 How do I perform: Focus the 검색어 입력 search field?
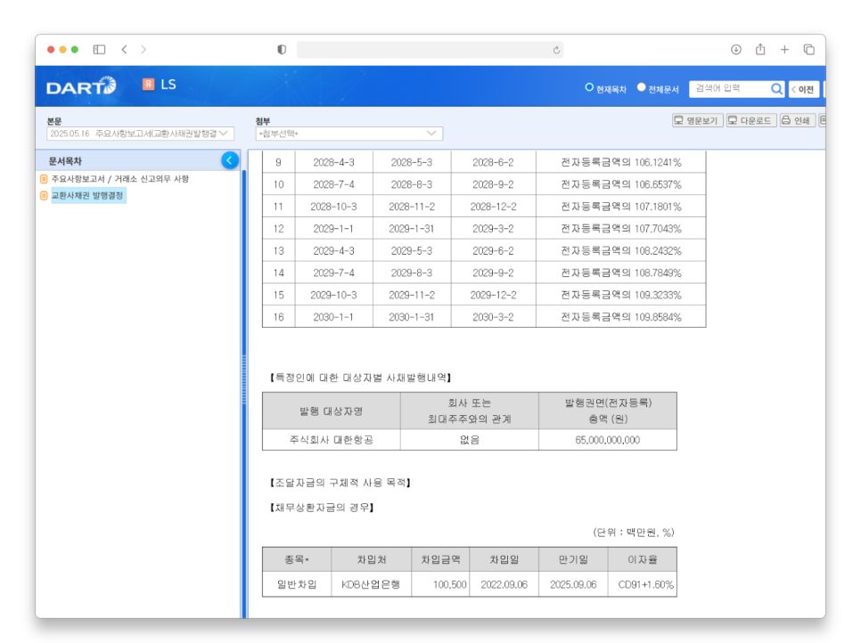(730, 88)
